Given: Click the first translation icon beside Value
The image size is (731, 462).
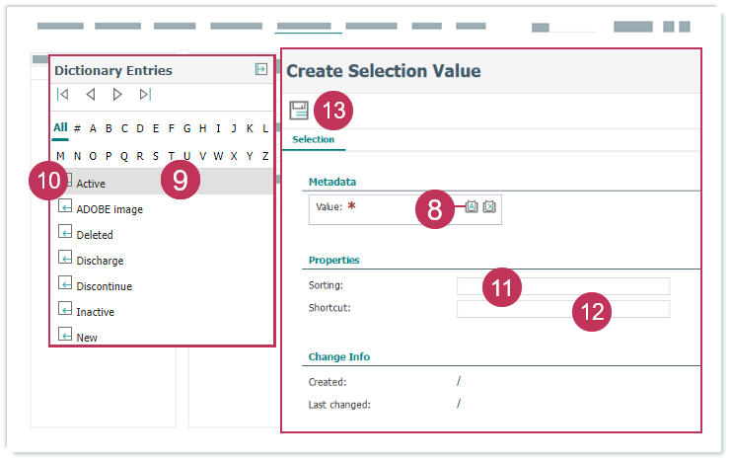Looking at the screenshot, I should [x=472, y=206].
